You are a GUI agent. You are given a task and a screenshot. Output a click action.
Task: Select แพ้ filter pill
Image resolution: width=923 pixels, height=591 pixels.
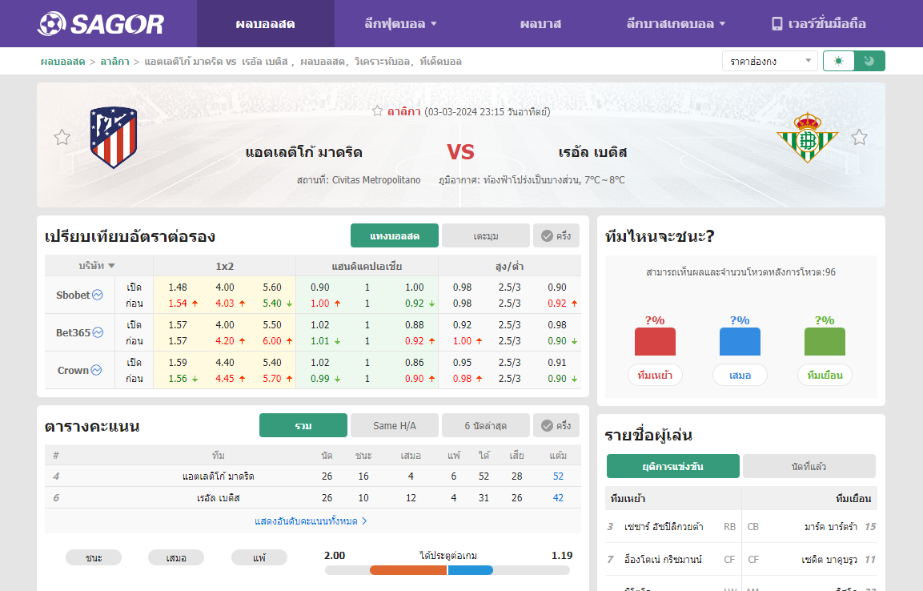259,557
